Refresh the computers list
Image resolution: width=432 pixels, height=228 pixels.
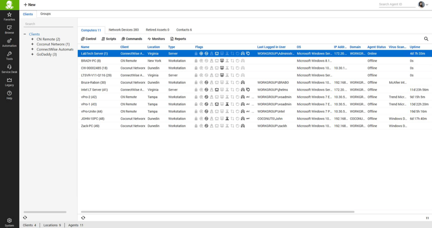83,217
